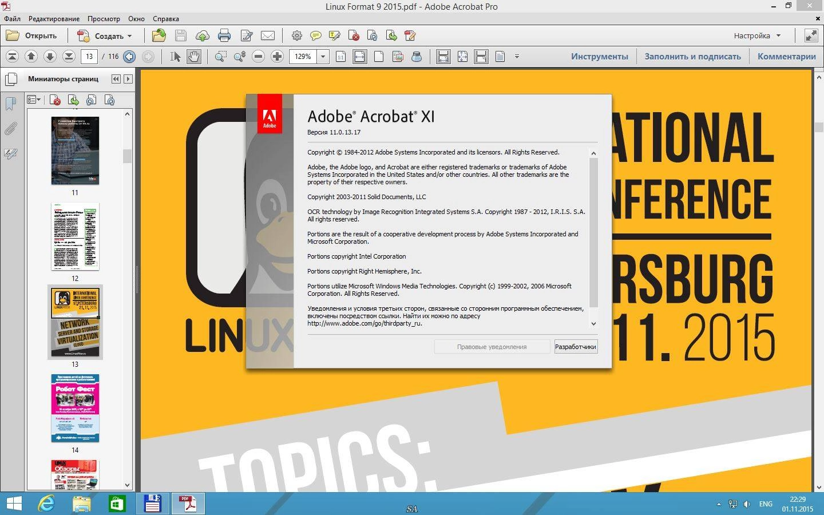Click the edit document pencil icon
Viewport: 824px width, 515px height.
tap(246, 35)
